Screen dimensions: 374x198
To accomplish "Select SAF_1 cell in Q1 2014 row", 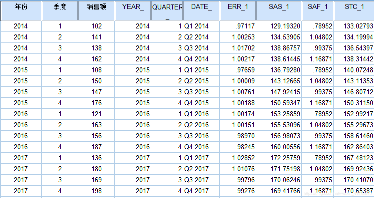I will (317, 26).
